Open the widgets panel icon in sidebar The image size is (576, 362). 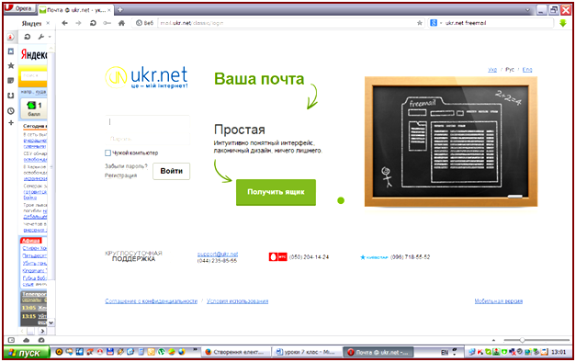tap(11, 51)
